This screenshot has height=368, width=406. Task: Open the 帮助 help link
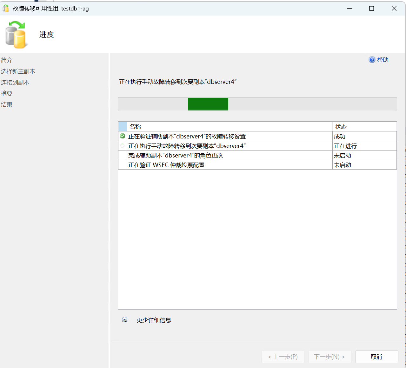pos(383,60)
